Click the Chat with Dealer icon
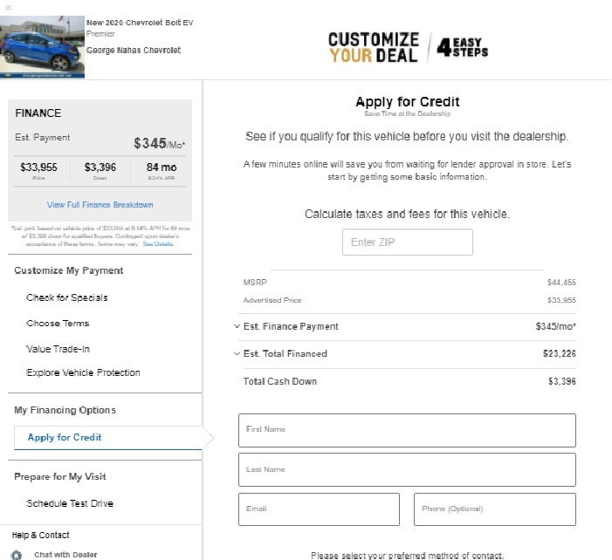612x560 pixels. (x=17, y=555)
